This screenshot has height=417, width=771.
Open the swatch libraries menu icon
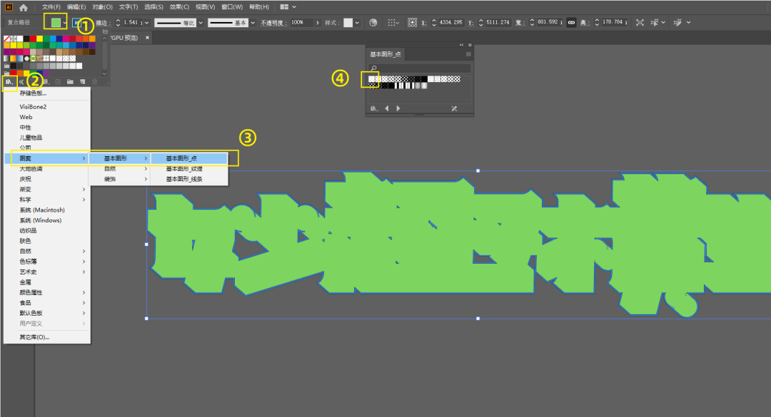pos(9,82)
